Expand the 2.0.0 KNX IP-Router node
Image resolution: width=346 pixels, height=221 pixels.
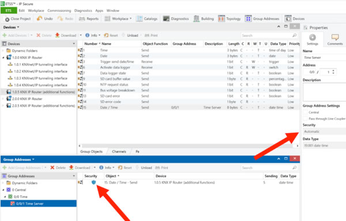click(x=3, y=99)
